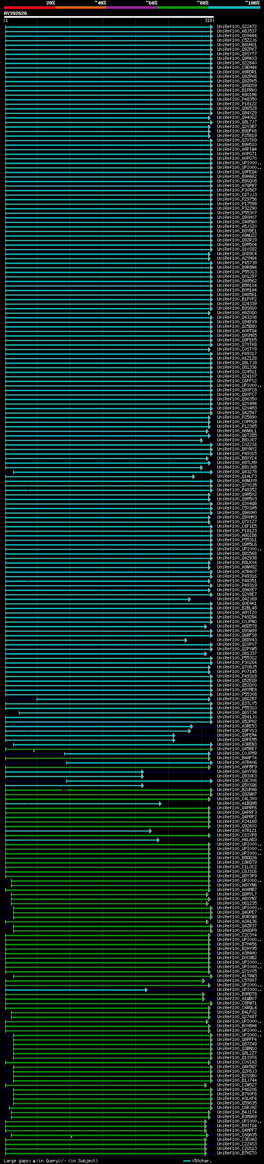The image size is (264, 1164).
Task: Select hit UniRef100_O09484
Action: click(x=236, y=36)
